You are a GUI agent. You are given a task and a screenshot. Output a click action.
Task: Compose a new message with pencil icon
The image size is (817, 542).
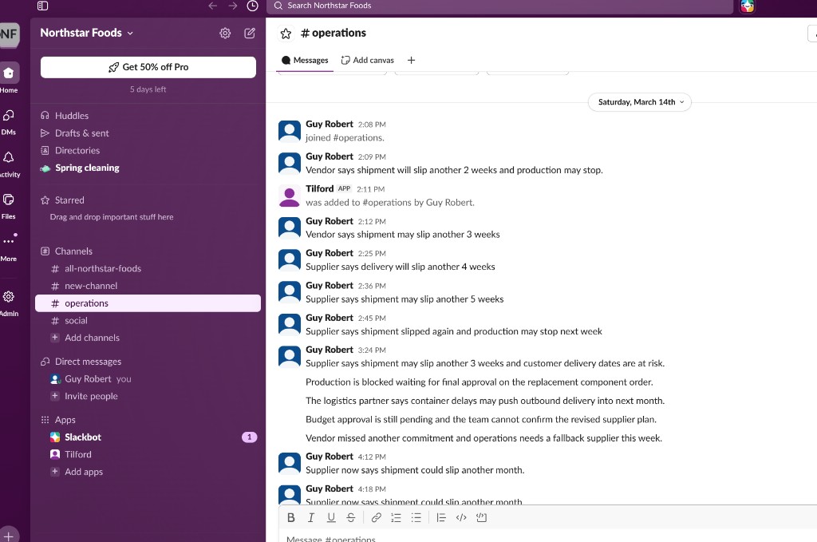[250, 34]
